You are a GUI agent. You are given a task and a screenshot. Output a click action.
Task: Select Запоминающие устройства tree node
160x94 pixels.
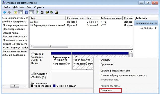click(15, 48)
